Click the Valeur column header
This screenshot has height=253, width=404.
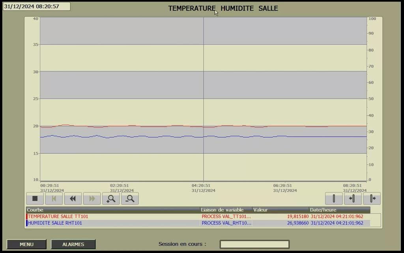tap(280, 210)
